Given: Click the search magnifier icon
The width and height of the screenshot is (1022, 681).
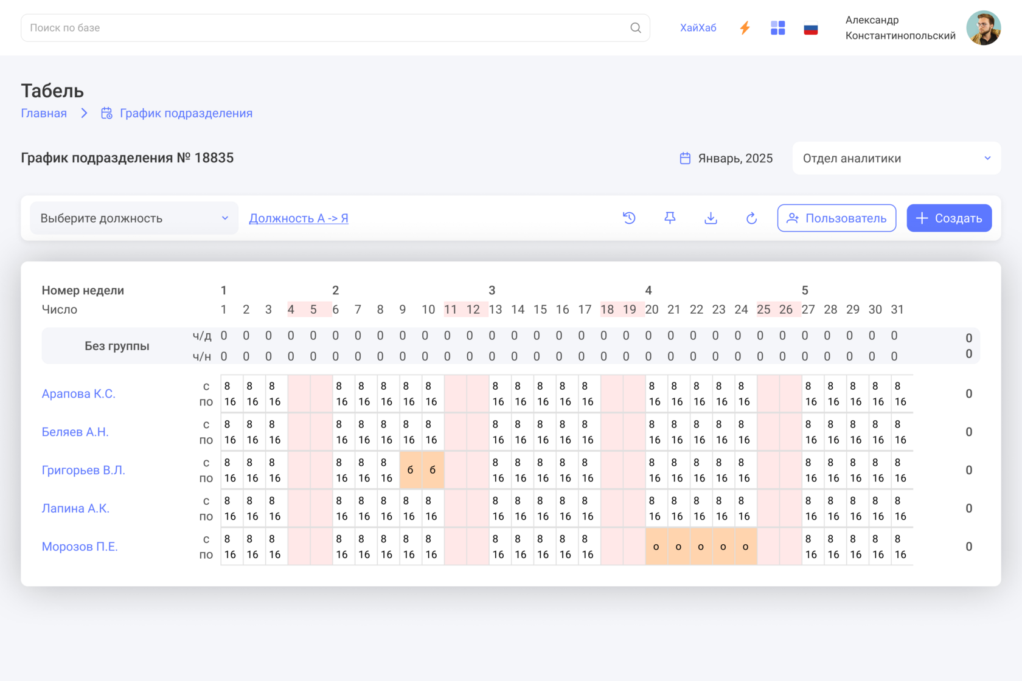Looking at the screenshot, I should [636, 28].
